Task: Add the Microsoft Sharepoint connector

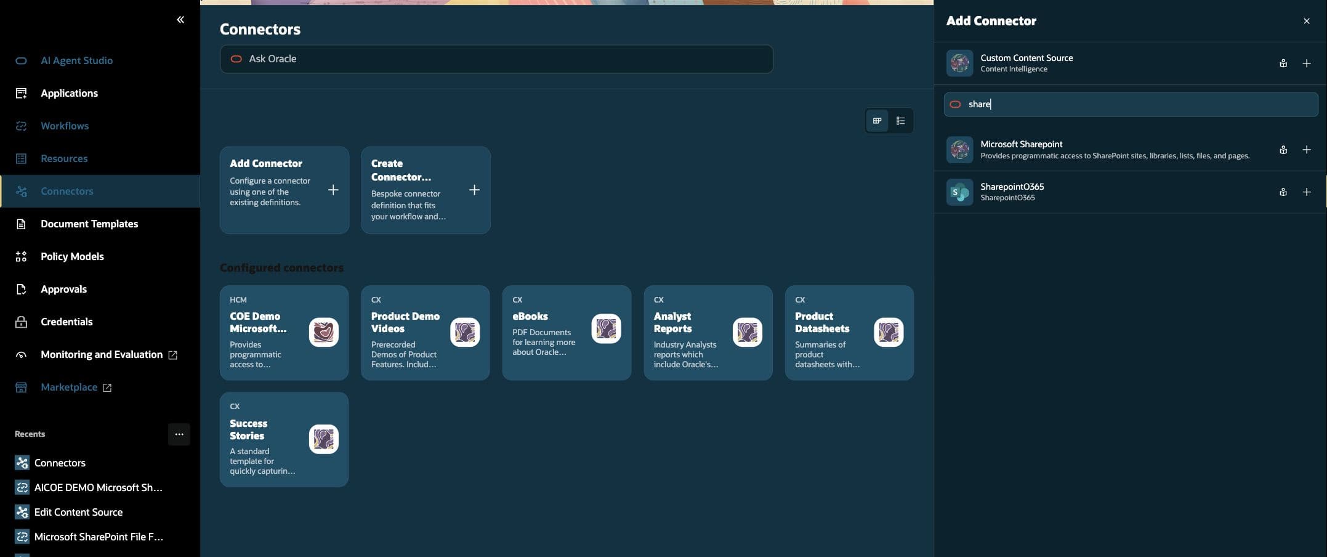Action: (1307, 150)
